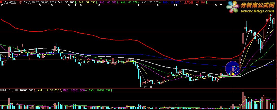The height and width of the screenshot is (110, 277).
Task: Click the green volume MA3: 16494.699 value
Action: (100, 90)
